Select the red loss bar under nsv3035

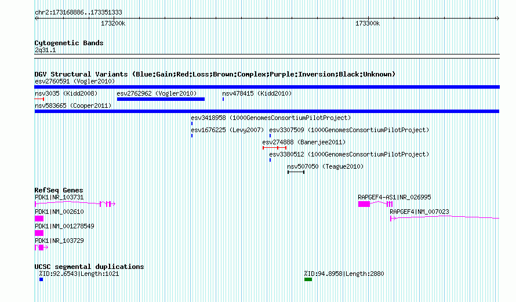[x=39, y=99]
